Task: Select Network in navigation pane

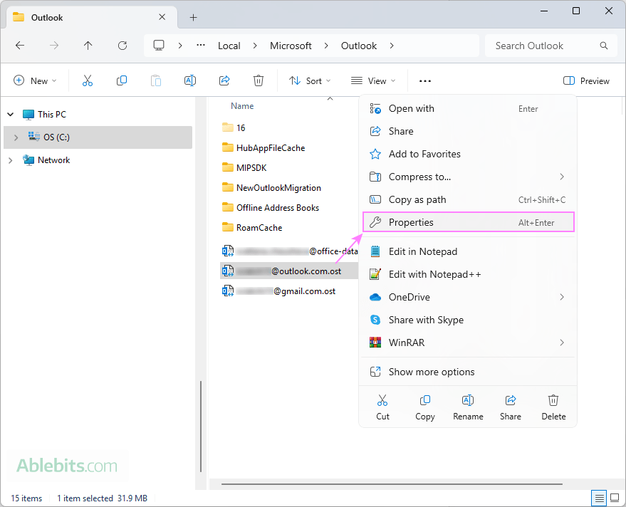Action: [x=46, y=160]
